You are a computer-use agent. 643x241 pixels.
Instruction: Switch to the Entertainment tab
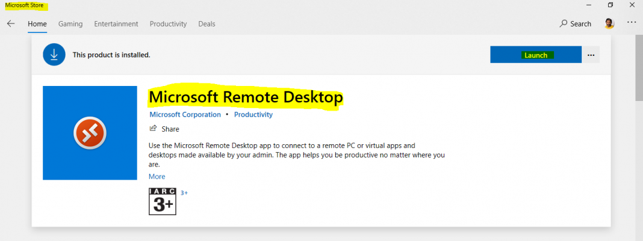tap(116, 23)
